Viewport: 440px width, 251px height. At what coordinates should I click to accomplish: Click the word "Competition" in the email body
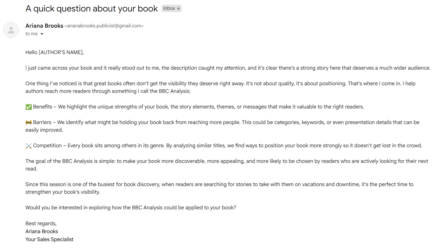point(47,146)
